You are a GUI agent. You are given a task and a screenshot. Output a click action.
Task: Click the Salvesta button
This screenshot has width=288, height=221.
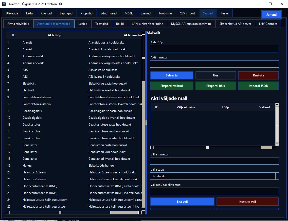pyautogui.click(x=172, y=75)
